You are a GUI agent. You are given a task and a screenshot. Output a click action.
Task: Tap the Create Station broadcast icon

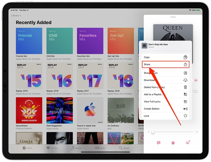tap(185, 109)
